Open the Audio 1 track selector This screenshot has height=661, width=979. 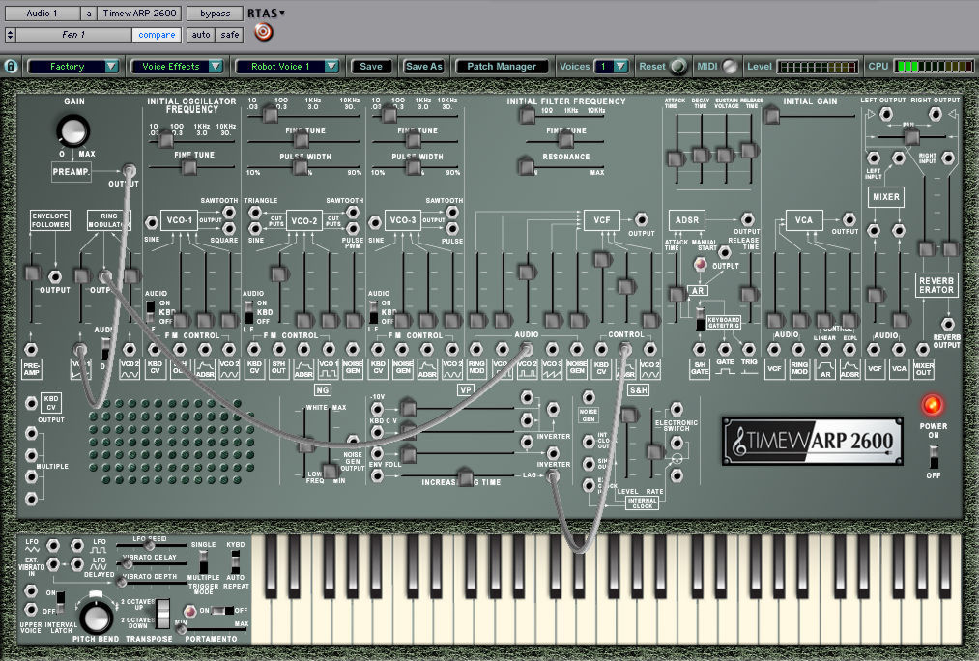(x=43, y=14)
